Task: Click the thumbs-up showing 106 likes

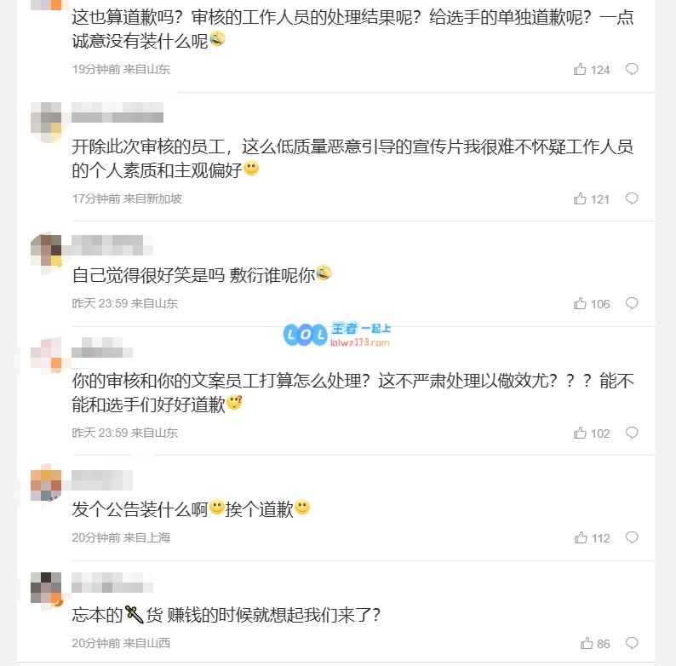Action: point(581,304)
